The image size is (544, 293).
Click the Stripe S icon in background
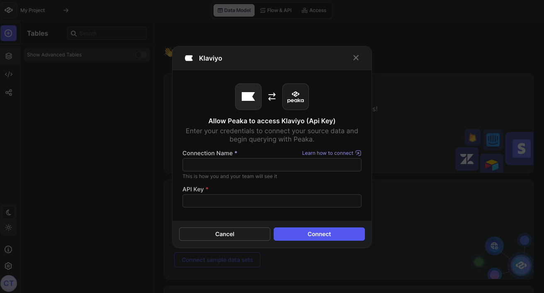click(x=521, y=148)
